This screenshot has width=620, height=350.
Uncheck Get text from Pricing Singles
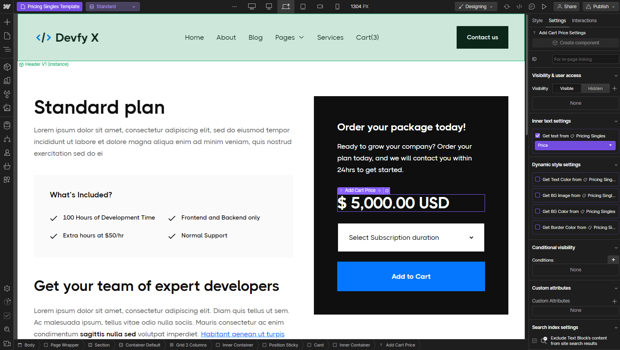pyautogui.click(x=538, y=135)
